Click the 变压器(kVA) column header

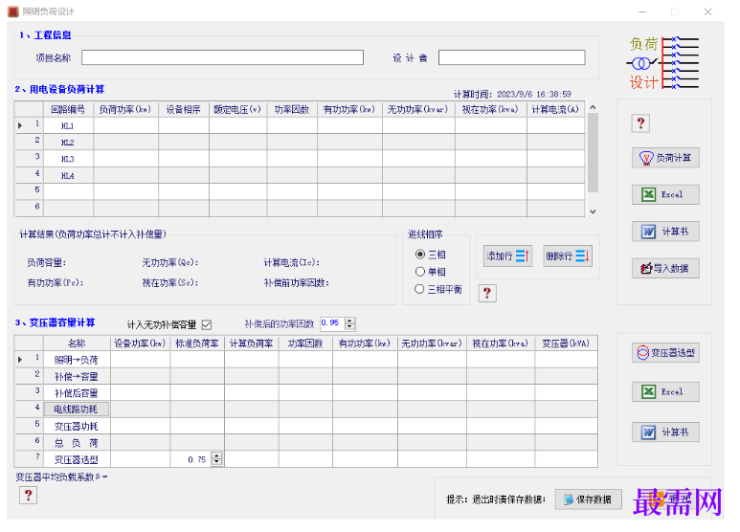pyautogui.click(x=566, y=344)
